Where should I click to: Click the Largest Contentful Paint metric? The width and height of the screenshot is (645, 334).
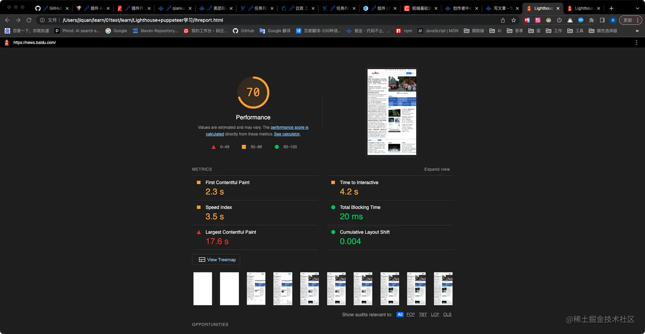(255, 237)
